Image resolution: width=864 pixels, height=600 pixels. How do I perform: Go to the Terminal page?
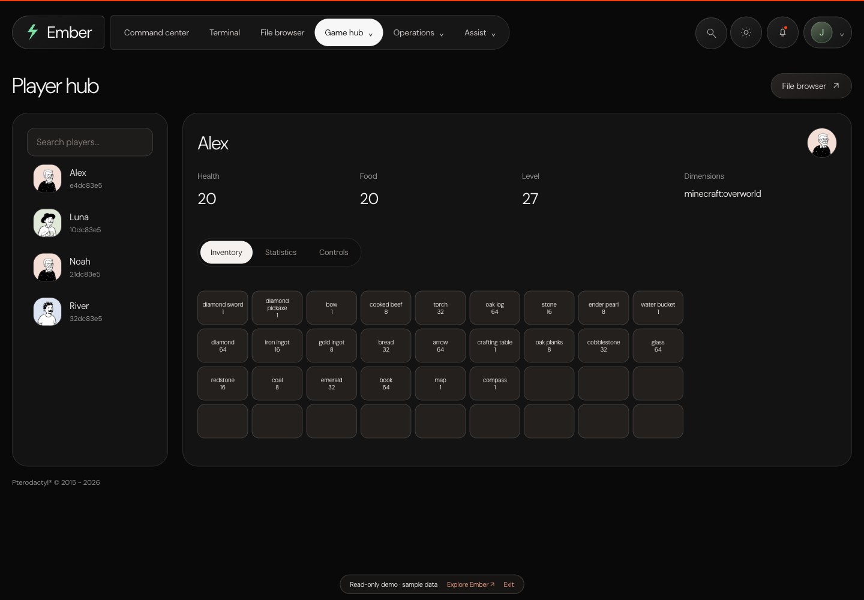click(x=224, y=32)
